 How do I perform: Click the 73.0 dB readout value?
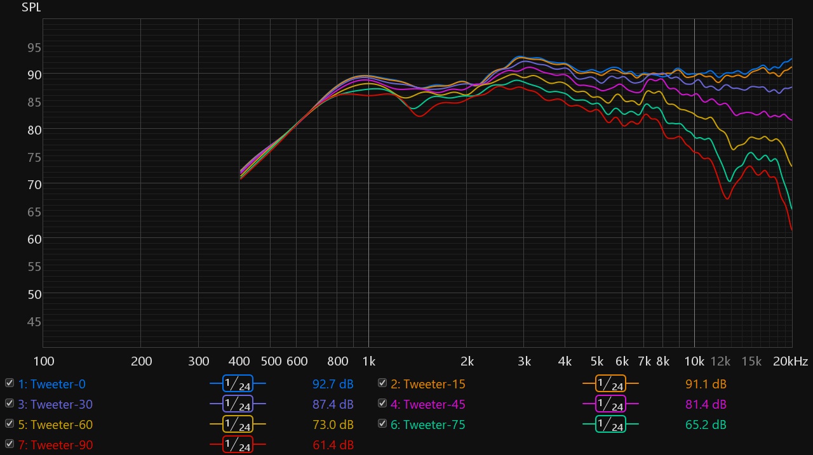(x=333, y=425)
